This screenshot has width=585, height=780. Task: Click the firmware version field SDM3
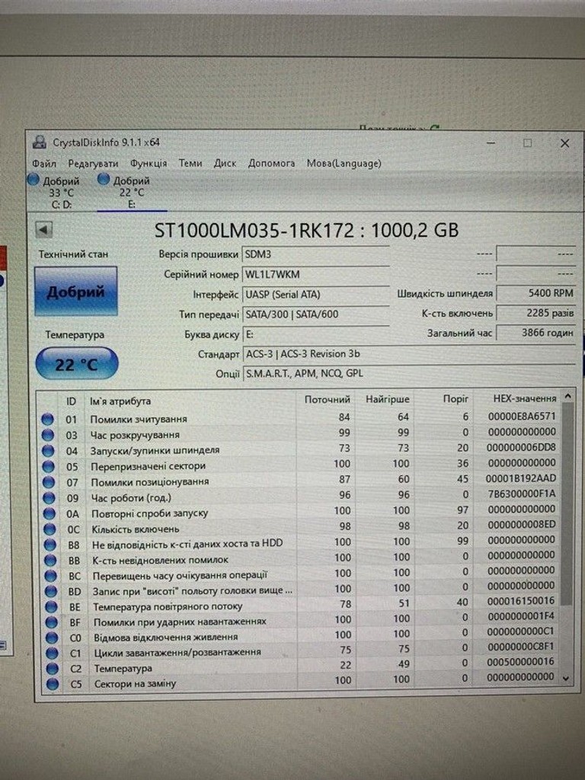pos(315,254)
